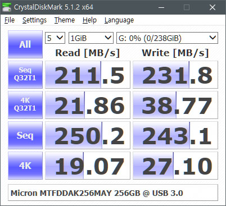Click 4K read result 19.07
This screenshot has height=206, width=226.
[88, 166]
